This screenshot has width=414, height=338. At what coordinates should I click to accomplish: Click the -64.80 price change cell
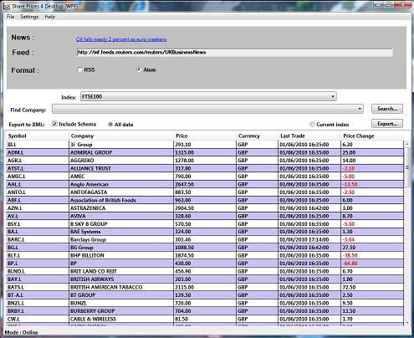tap(372, 264)
